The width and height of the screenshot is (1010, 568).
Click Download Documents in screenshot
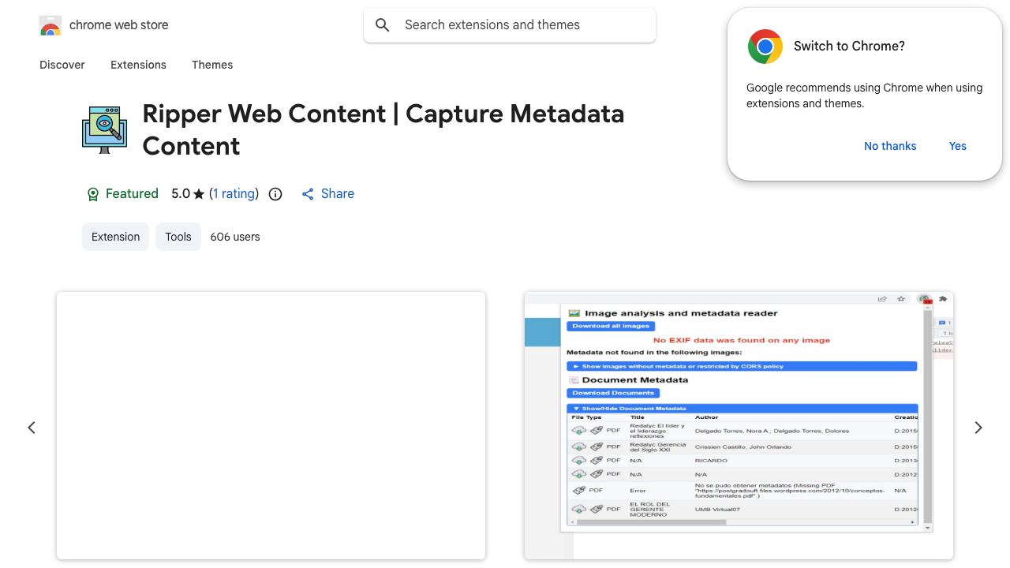tap(613, 393)
